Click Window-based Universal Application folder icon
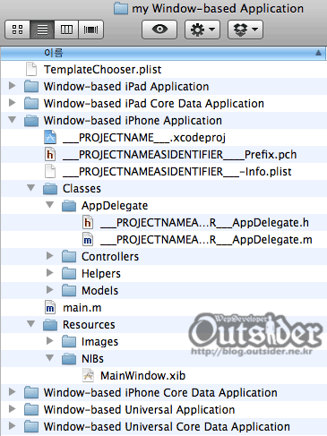 point(31,410)
